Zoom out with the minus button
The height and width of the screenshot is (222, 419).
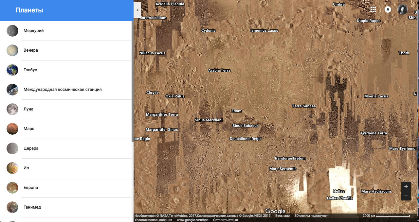pos(406,196)
